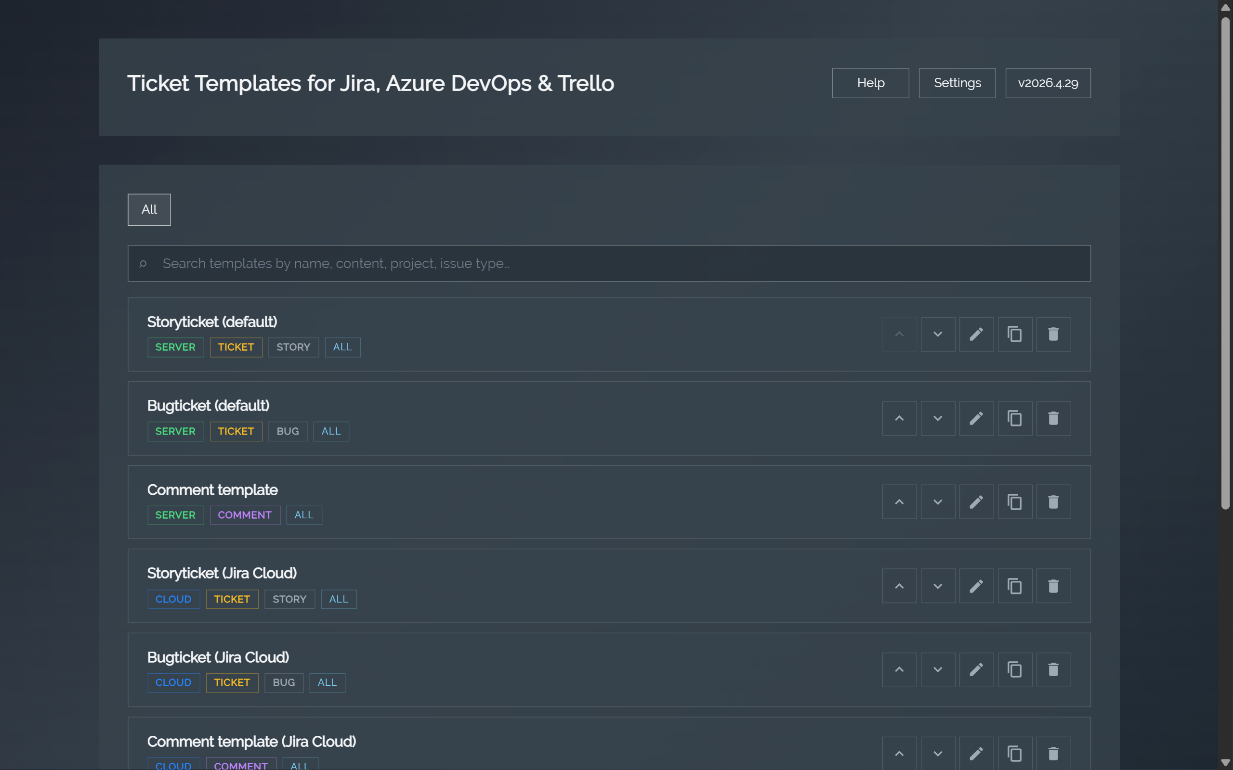Click BUG tag on Bugticket (default)
1233x770 pixels.
(288, 431)
